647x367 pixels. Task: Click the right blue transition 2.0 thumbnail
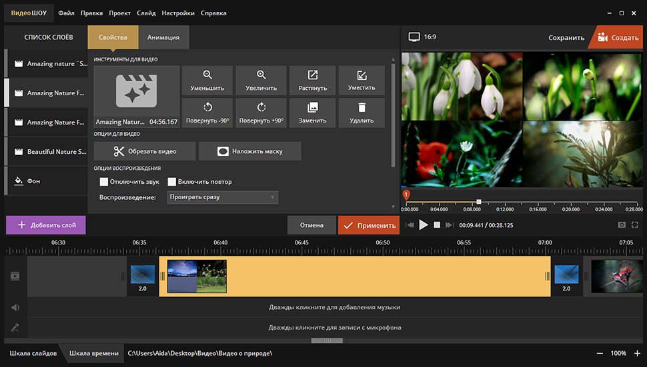click(566, 274)
